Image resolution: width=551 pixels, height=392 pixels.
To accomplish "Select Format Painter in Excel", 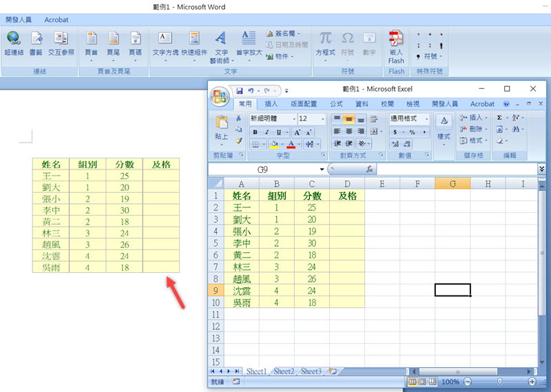I will [x=238, y=141].
